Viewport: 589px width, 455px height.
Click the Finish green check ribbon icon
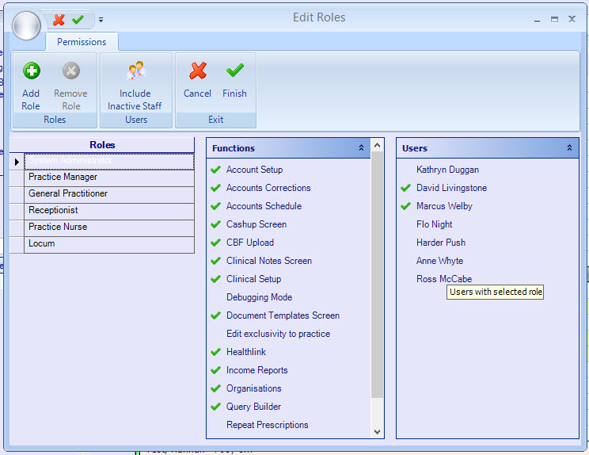click(235, 71)
